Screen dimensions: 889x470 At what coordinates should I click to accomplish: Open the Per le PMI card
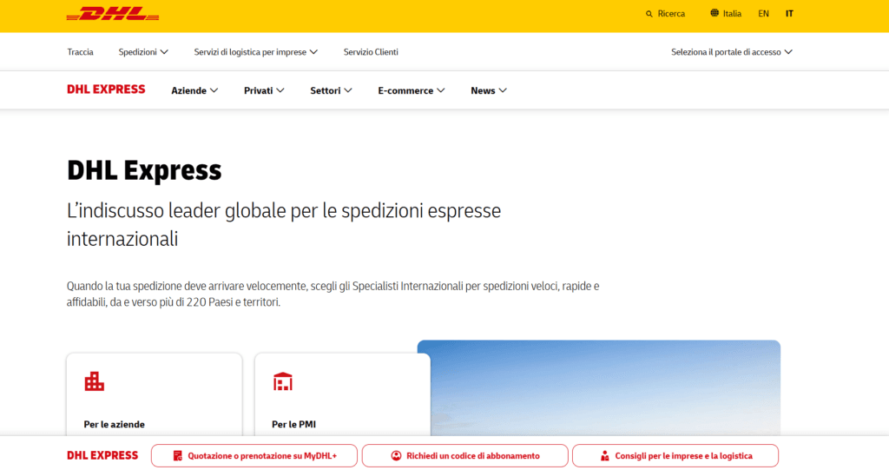[342, 395]
